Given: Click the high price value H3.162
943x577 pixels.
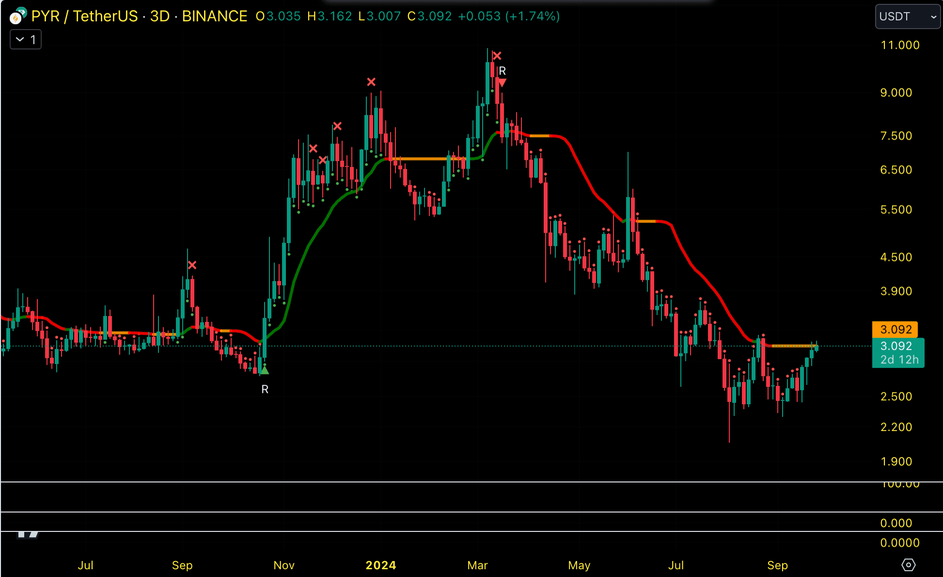Looking at the screenshot, I should [330, 16].
